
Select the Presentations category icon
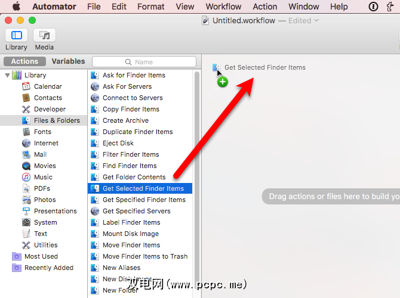coord(26,211)
